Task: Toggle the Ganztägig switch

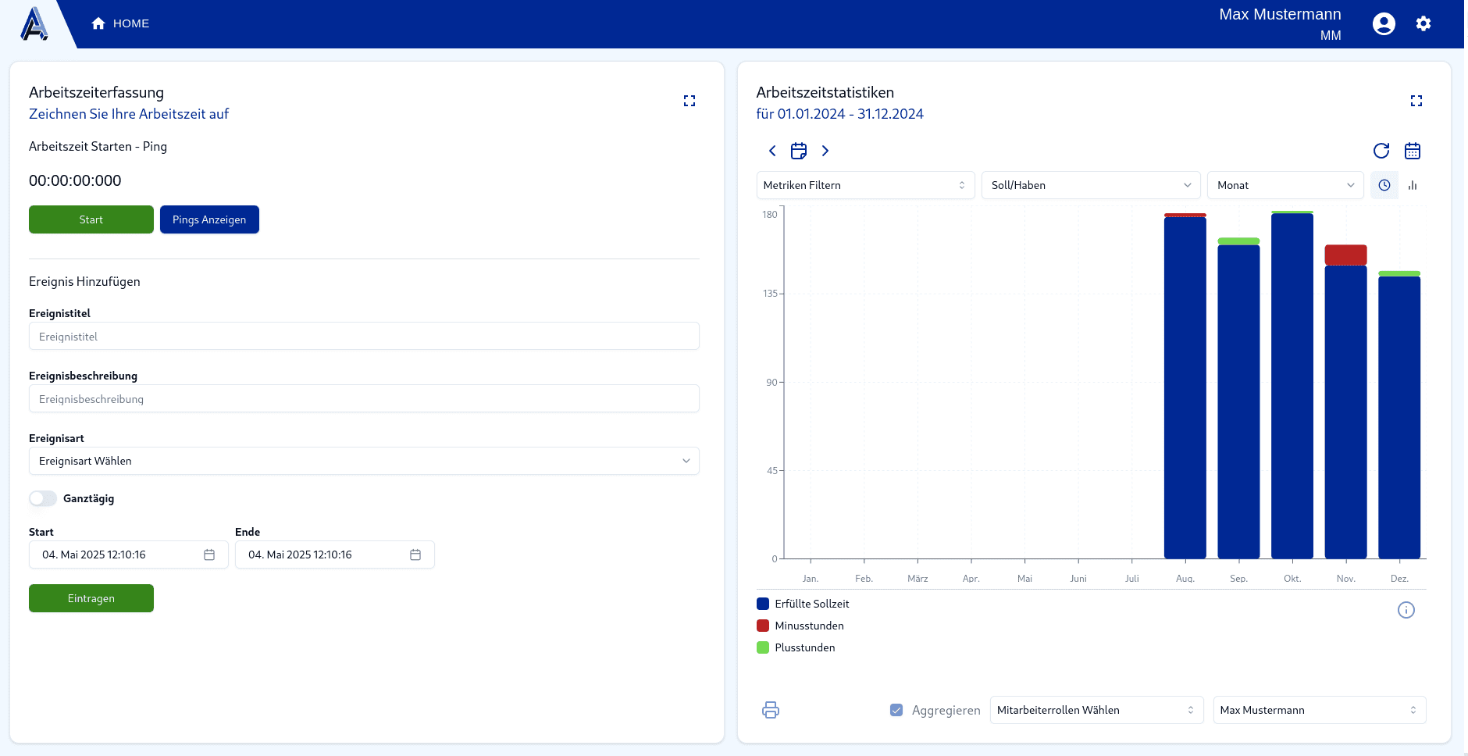Action: [x=43, y=498]
